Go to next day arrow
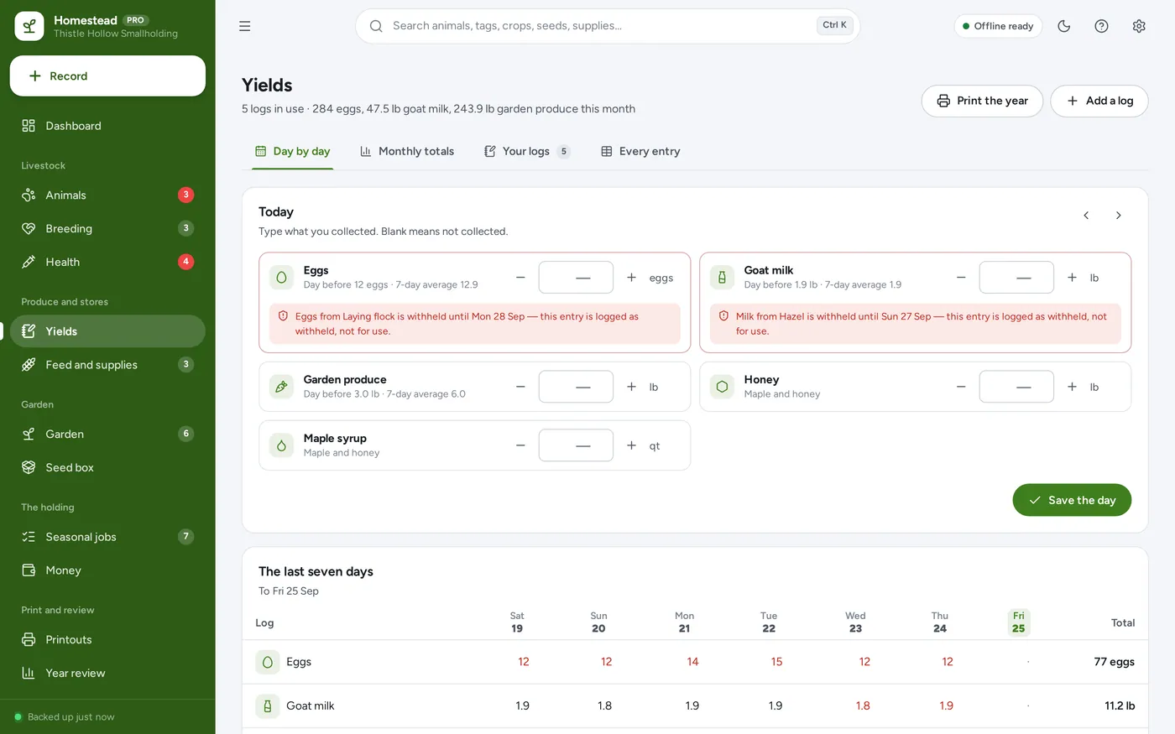Screen dimensions: 1175x734 pos(1118,216)
